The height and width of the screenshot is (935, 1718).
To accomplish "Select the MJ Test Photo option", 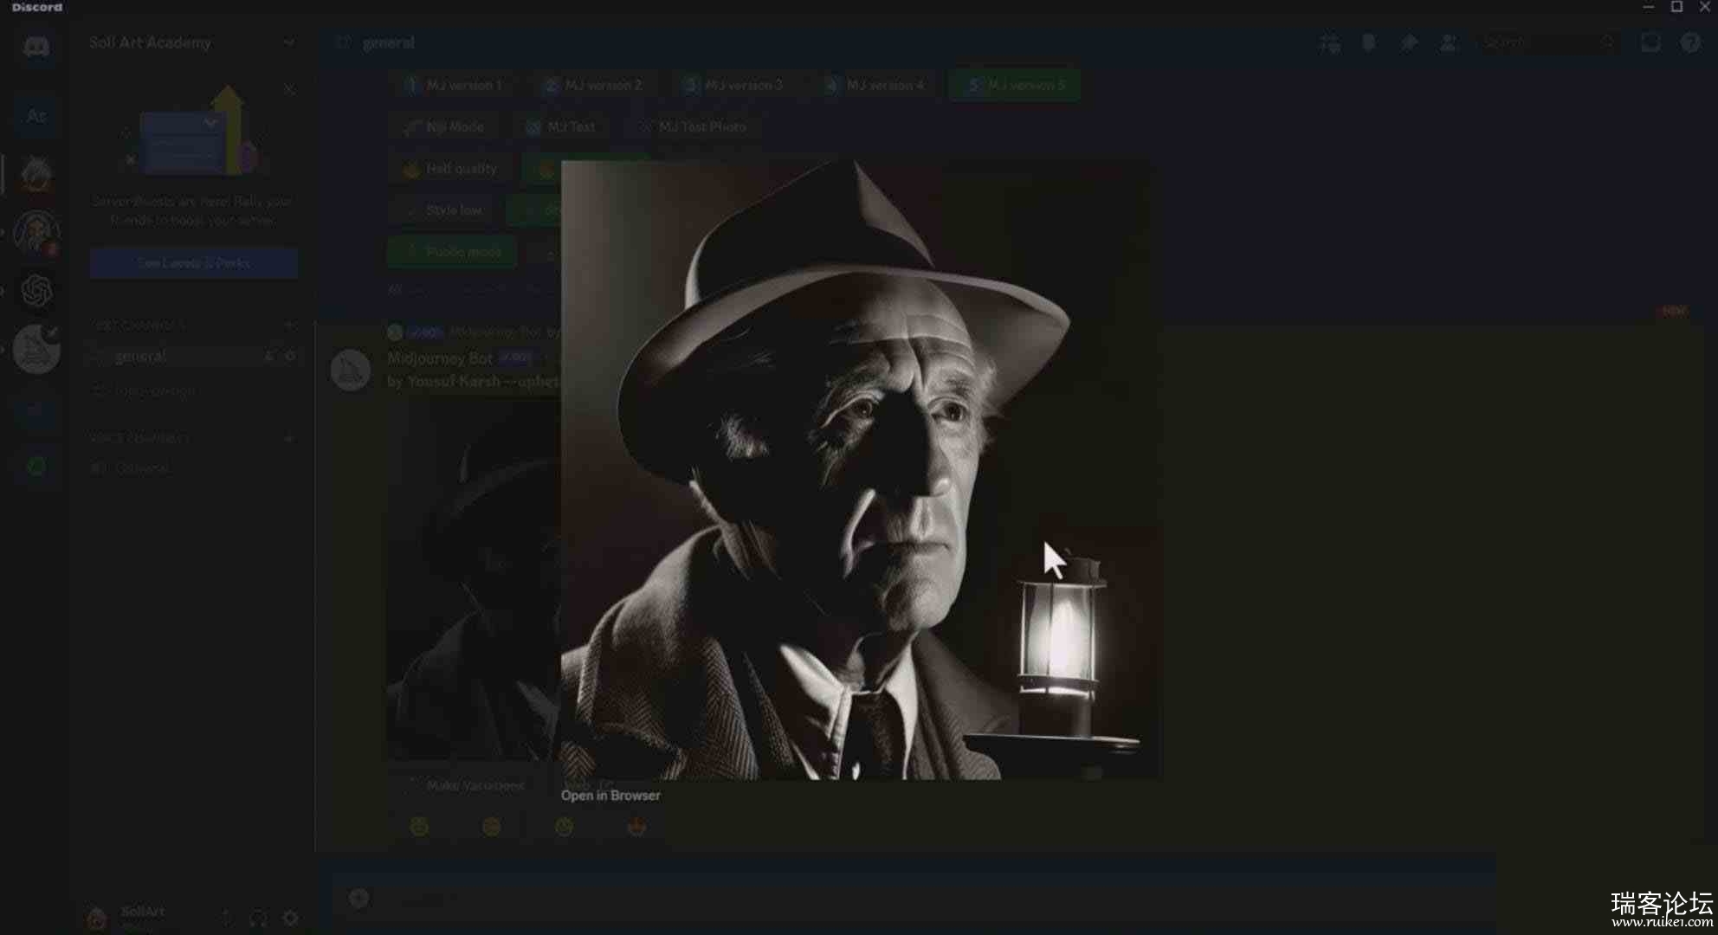I will tap(692, 127).
